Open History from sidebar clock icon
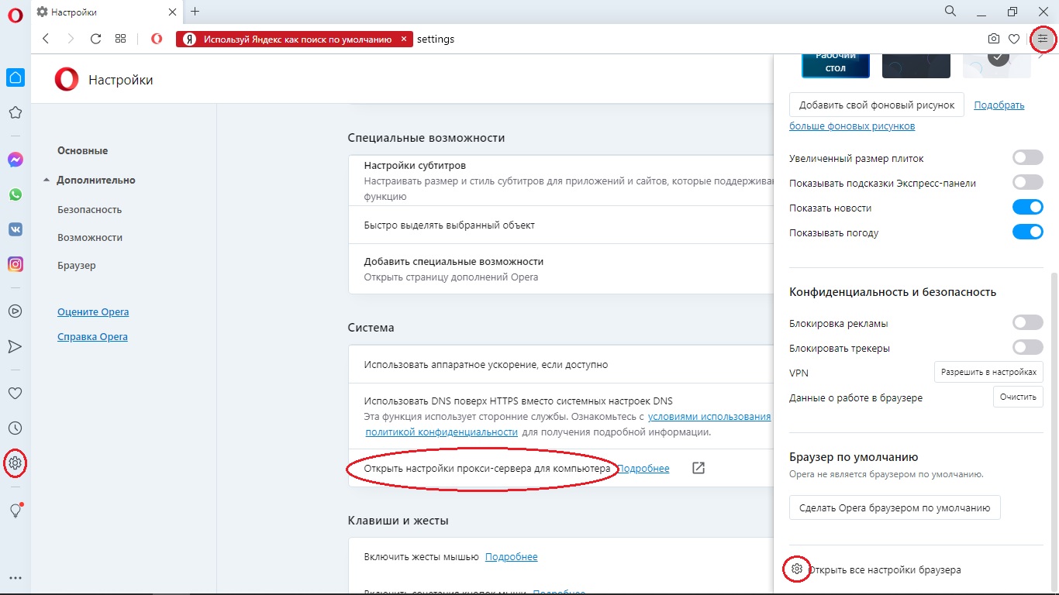1059x595 pixels. pos(15,428)
